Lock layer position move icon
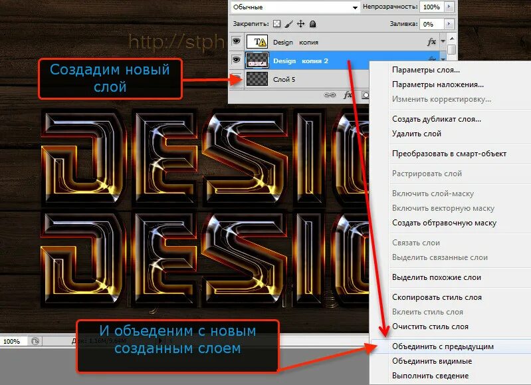The width and height of the screenshot is (531, 385). coord(300,24)
